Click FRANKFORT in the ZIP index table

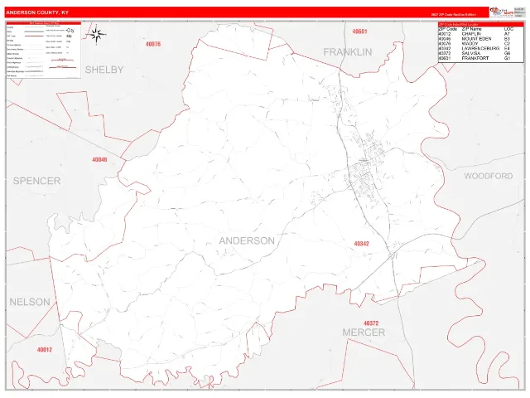(x=475, y=58)
